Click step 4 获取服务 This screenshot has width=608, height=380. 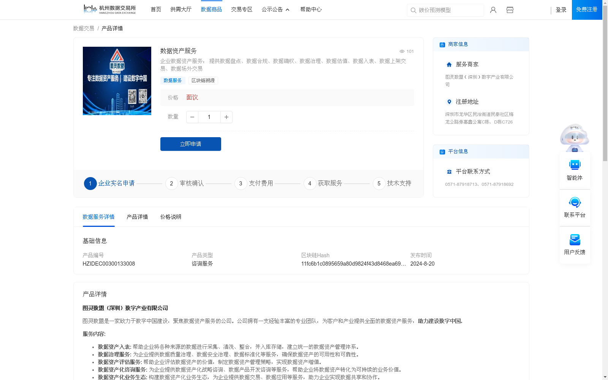coord(323,184)
